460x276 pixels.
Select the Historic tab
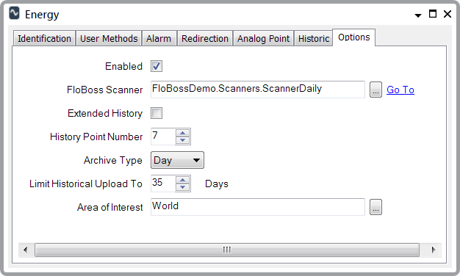[314, 39]
